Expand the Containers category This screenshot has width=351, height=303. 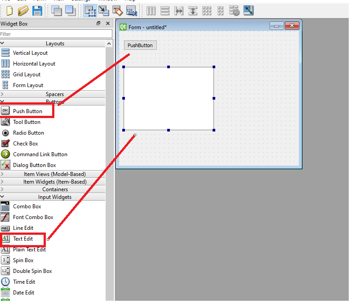(x=53, y=189)
